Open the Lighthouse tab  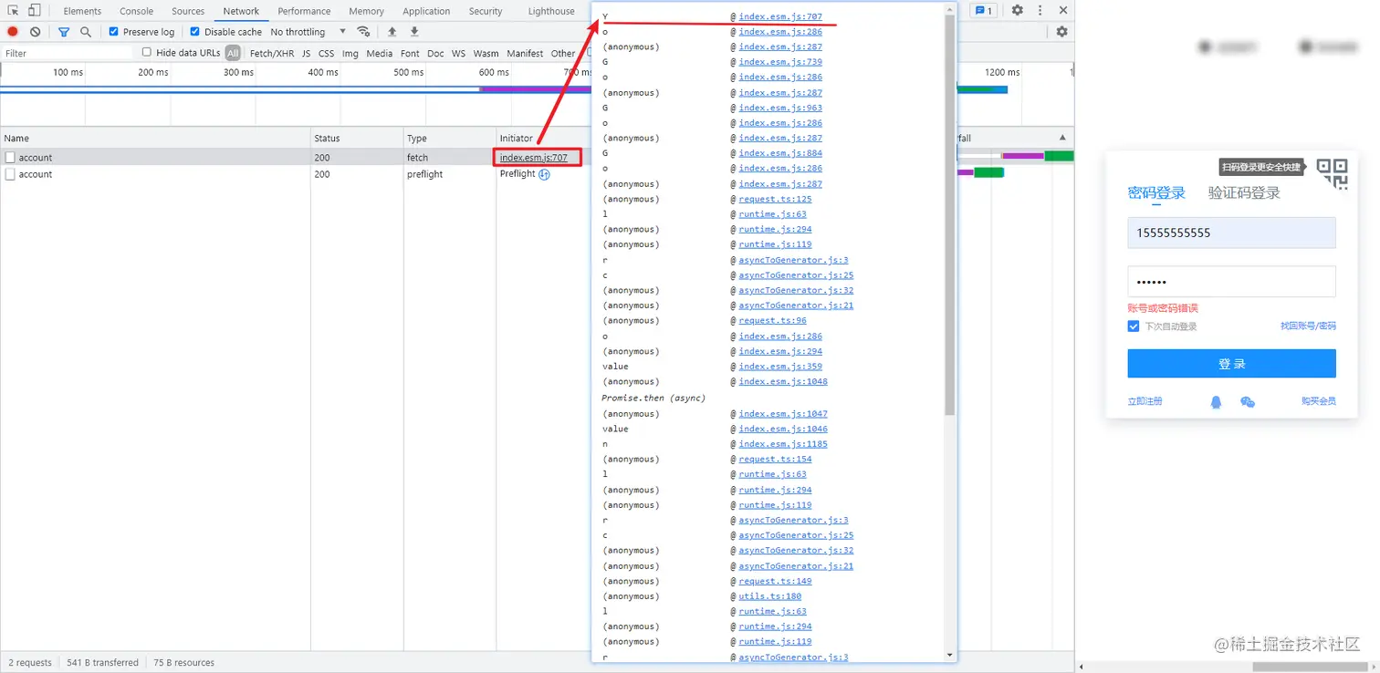pos(551,11)
